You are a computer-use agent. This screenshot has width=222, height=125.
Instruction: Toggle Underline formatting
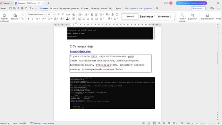pyautogui.click(x=37, y=19)
